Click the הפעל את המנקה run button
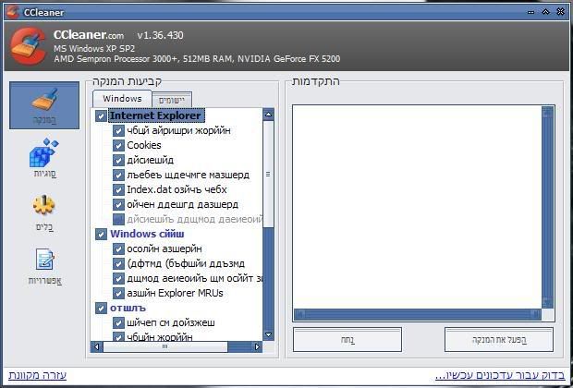 [x=499, y=340]
